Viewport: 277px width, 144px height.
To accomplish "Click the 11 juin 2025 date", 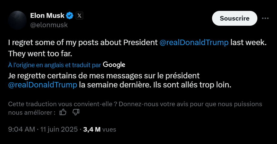I will [x=59, y=129].
